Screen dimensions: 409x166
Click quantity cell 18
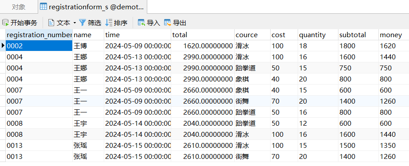click(x=318, y=46)
